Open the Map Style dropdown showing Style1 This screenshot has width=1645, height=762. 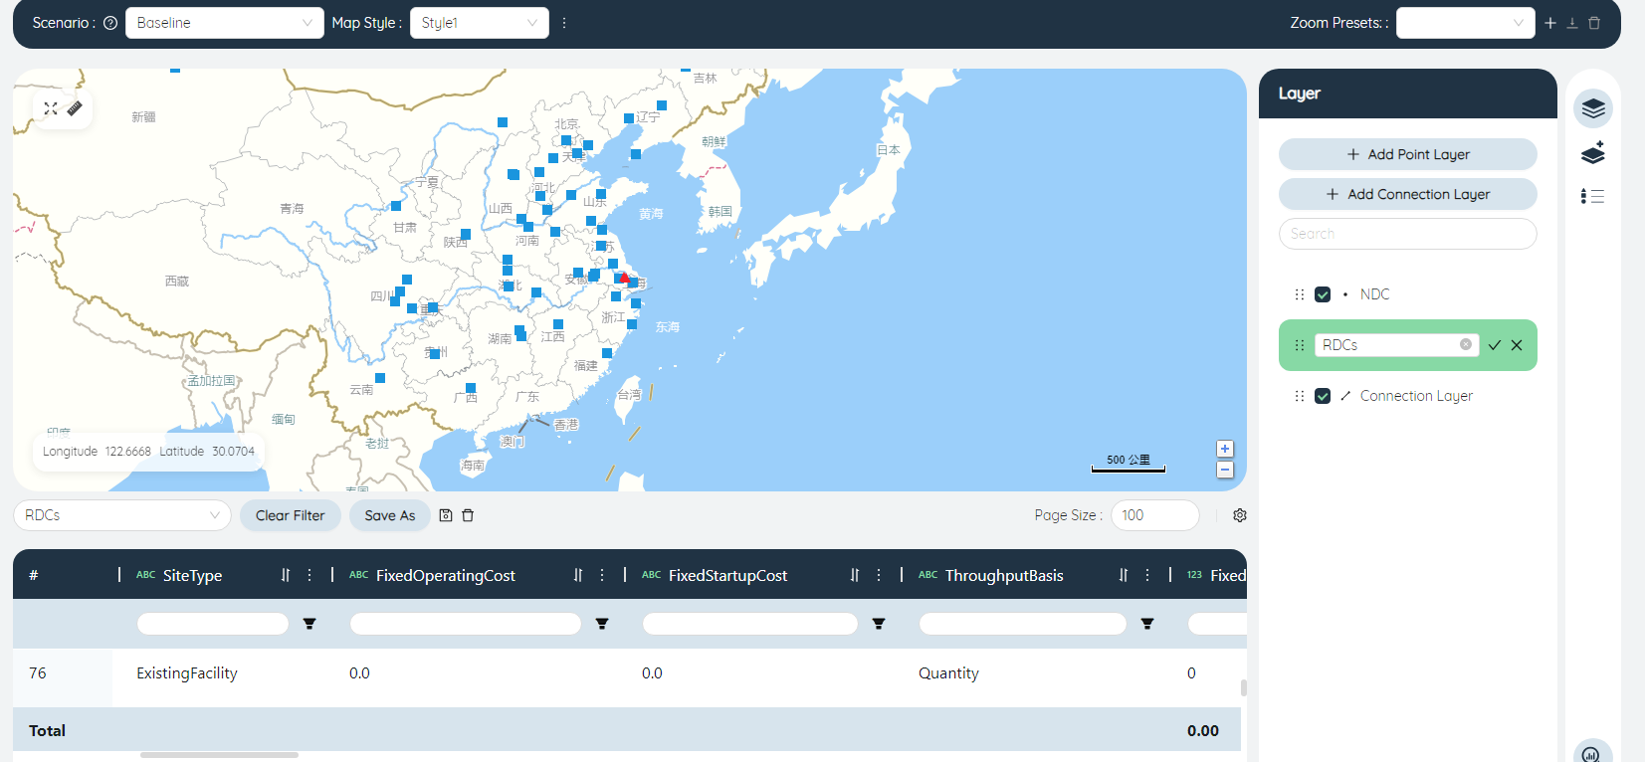point(480,23)
